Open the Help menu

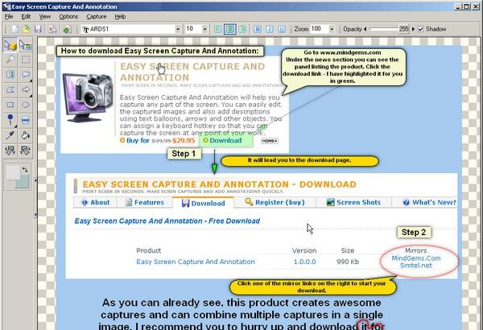(120, 17)
